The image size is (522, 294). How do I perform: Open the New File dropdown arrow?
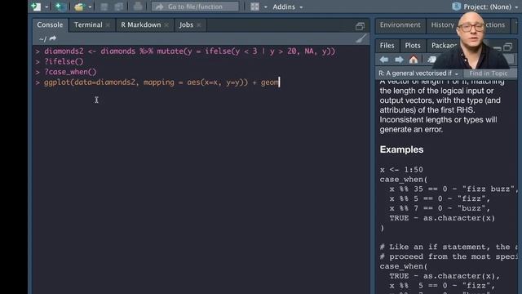[x=46, y=7]
